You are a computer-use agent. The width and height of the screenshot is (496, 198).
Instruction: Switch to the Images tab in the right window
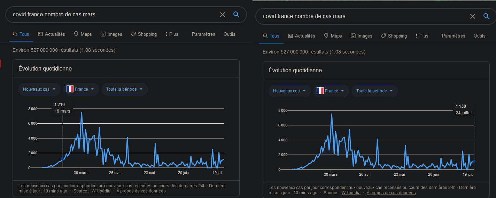[x=362, y=36]
